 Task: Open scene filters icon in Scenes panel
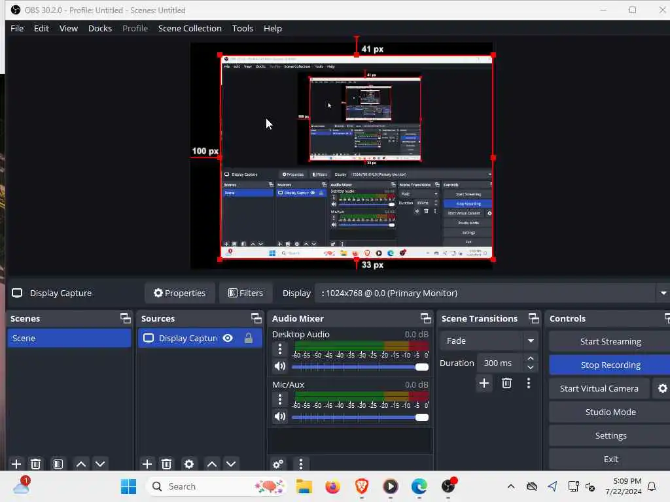click(x=58, y=463)
